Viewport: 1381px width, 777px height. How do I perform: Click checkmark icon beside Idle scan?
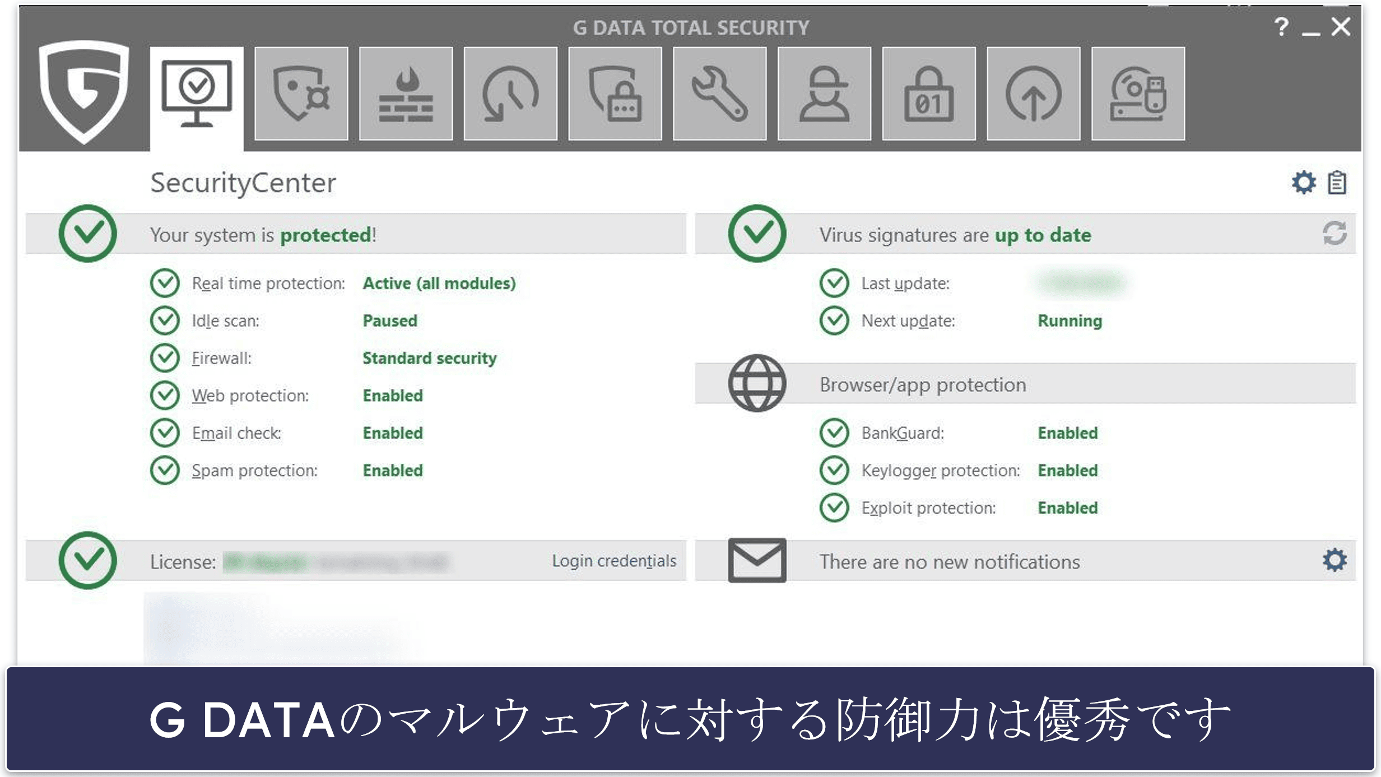click(165, 320)
